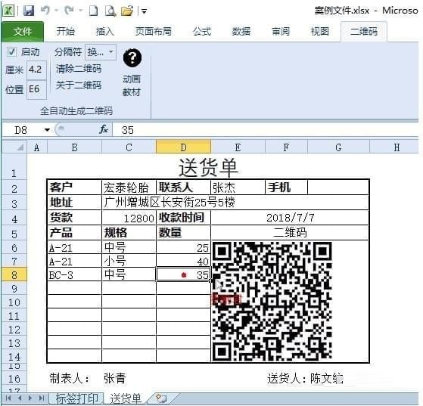Save the workbook with the floppy icon
This screenshot has width=423, height=406.
pyautogui.click(x=29, y=11)
